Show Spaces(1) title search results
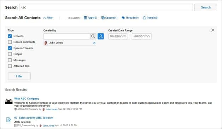Image resolution: width=222 pixels, height=129 pixels. tap(111, 18)
